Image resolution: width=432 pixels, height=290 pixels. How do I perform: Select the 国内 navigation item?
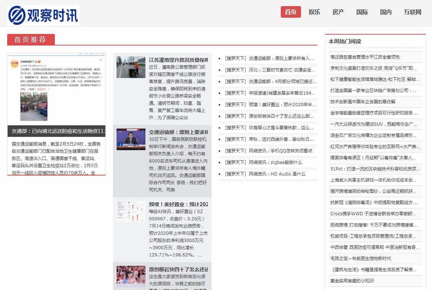(x=386, y=12)
